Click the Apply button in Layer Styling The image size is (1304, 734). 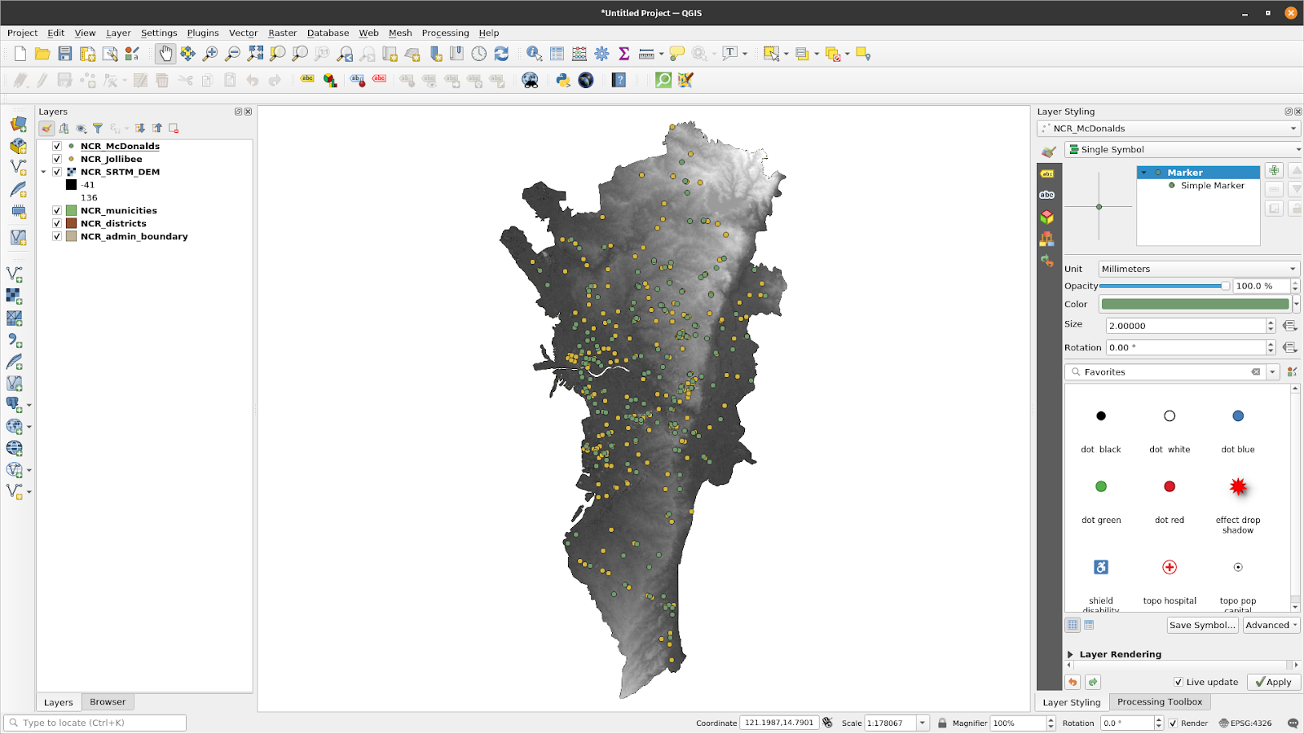point(1273,682)
